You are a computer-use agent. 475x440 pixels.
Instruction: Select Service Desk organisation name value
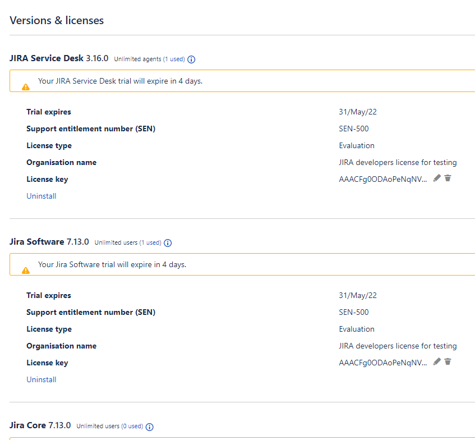(x=398, y=163)
